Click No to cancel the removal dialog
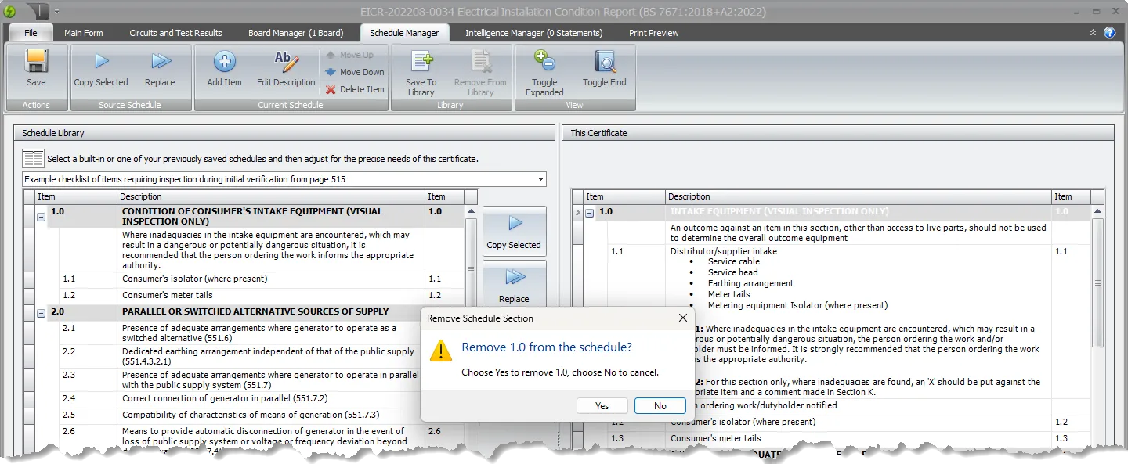 [660, 405]
